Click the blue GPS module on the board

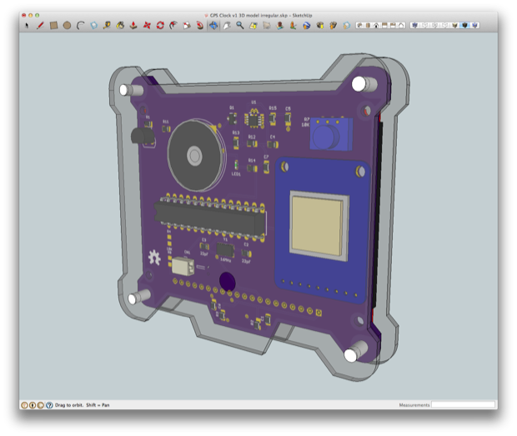[322, 231]
